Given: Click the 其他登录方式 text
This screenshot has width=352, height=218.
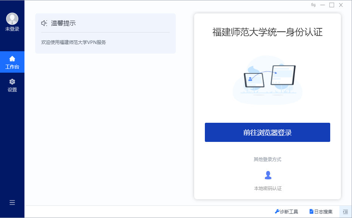Looking at the screenshot, I should (x=267, y=159).
